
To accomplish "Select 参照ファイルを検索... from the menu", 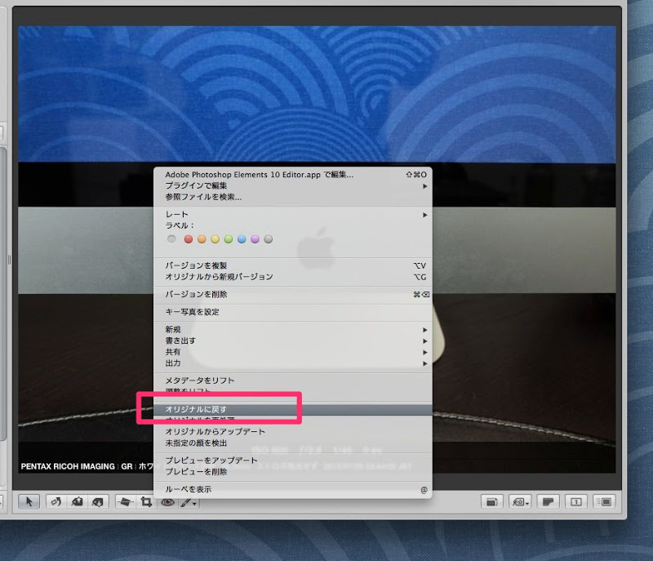I will 293,197.
